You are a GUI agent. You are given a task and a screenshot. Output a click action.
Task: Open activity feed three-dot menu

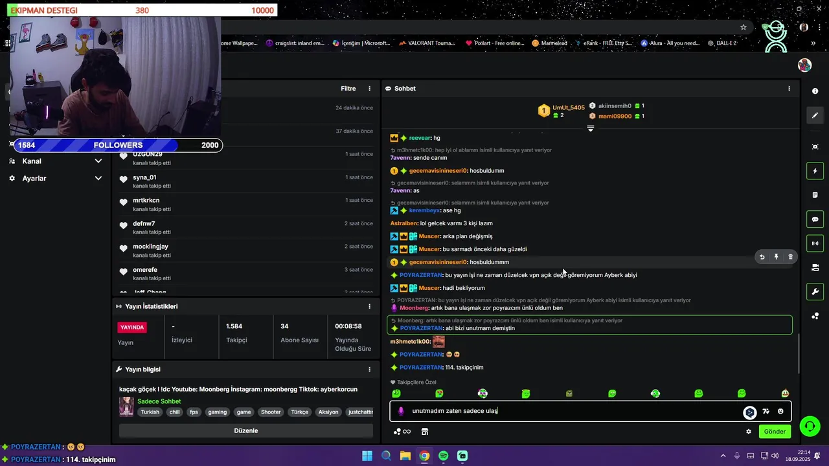pyautogui.click(x=370, y=89)
